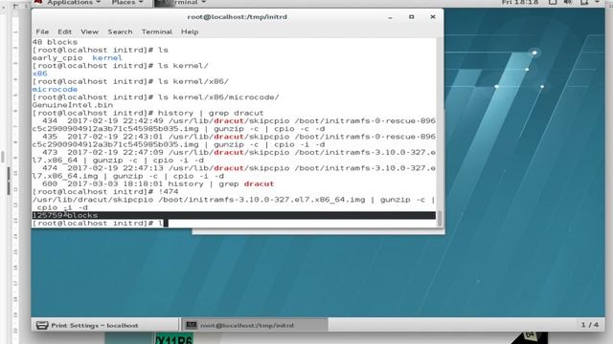Click the terminal window title root@localhost:/tmp/initrd
The width and height of the screenshot is (613, 344).
(x=237, y=17)
